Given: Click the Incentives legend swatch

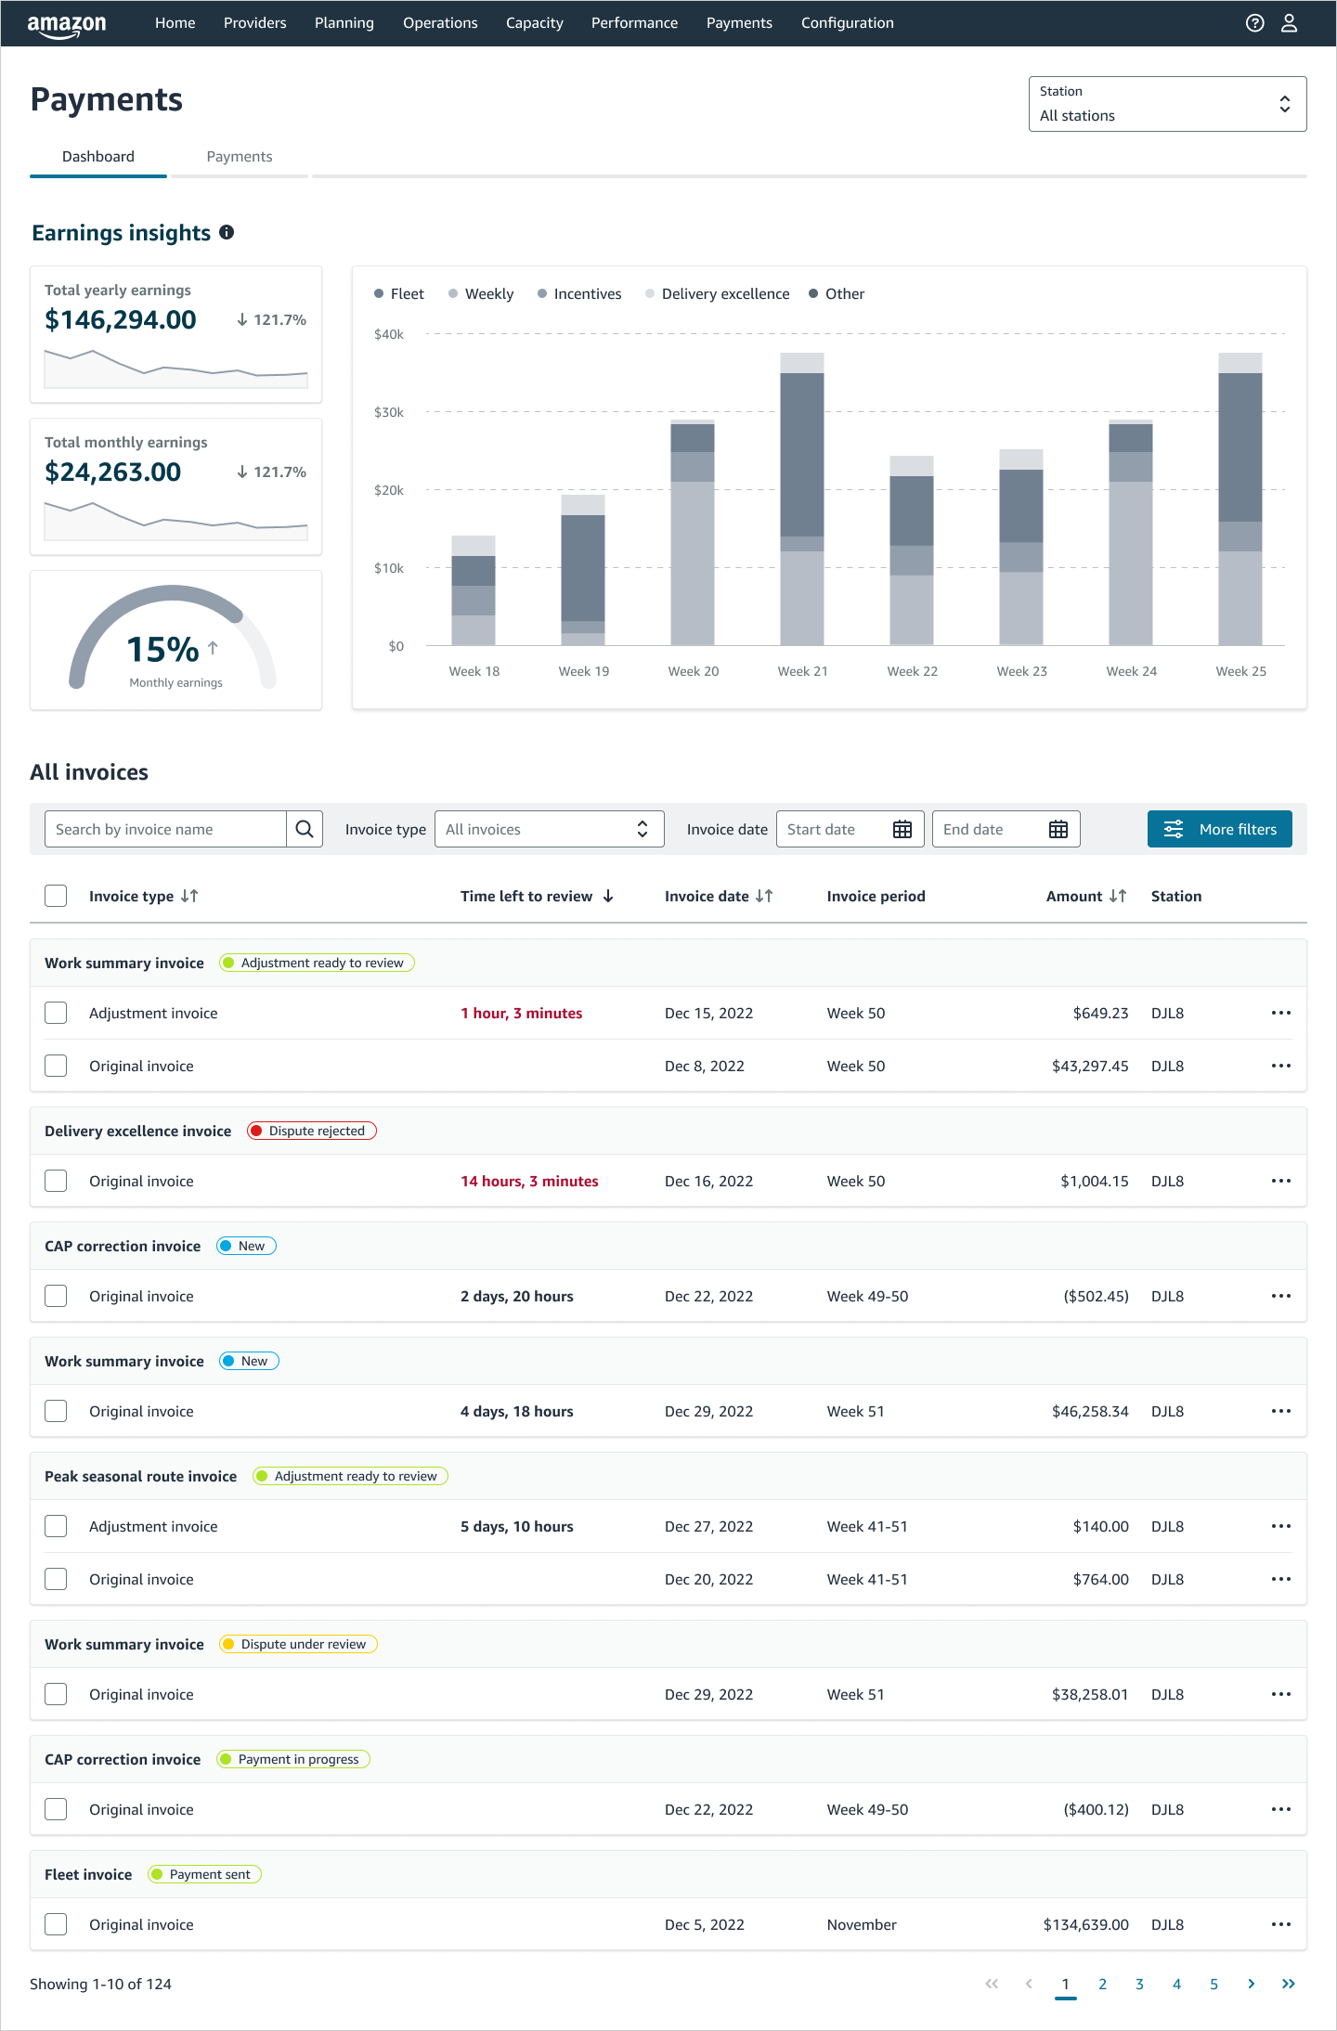Looking at the screenshot, I should (542, 293).
